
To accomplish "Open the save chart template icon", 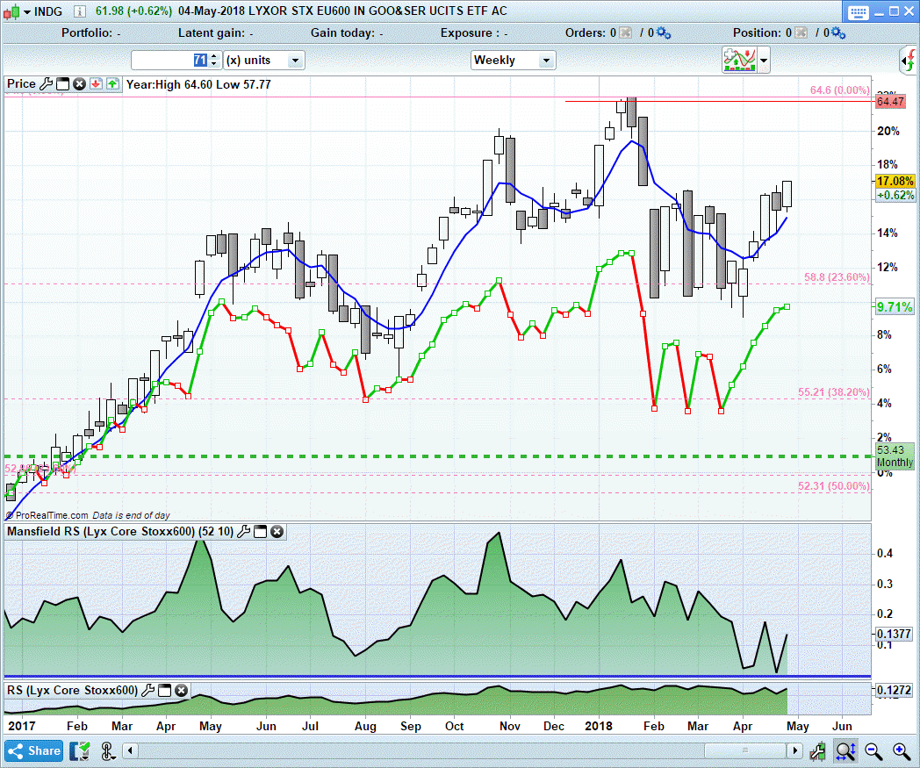I will point(80,751).
